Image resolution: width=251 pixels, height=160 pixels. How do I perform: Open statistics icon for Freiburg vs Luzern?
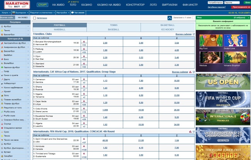(x=84, y=49)
